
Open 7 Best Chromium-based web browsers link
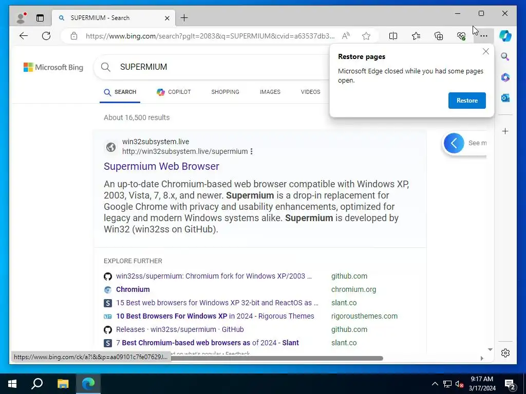(208, 343)
